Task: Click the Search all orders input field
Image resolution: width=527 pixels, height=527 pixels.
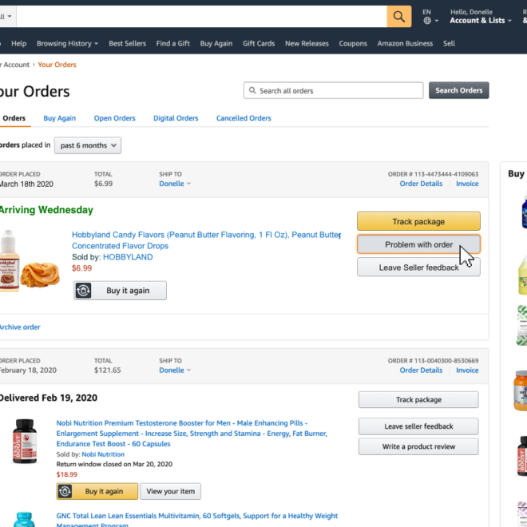Action: [x=333, y=90]
